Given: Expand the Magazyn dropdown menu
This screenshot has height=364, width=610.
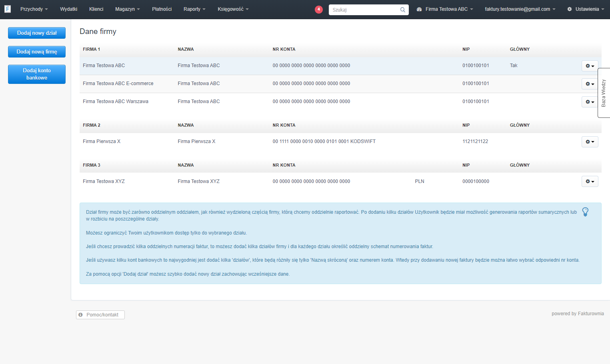Looking at the screenshot, I should point(128,9).
